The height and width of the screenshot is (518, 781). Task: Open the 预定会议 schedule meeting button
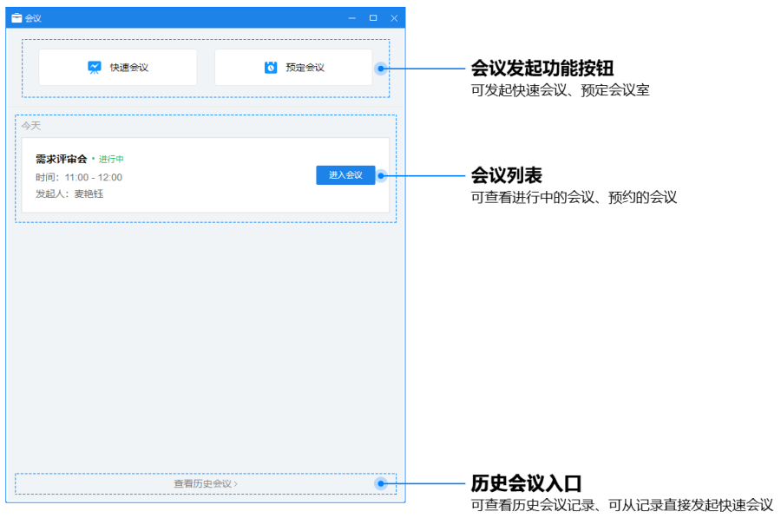[x=293, y=67]
